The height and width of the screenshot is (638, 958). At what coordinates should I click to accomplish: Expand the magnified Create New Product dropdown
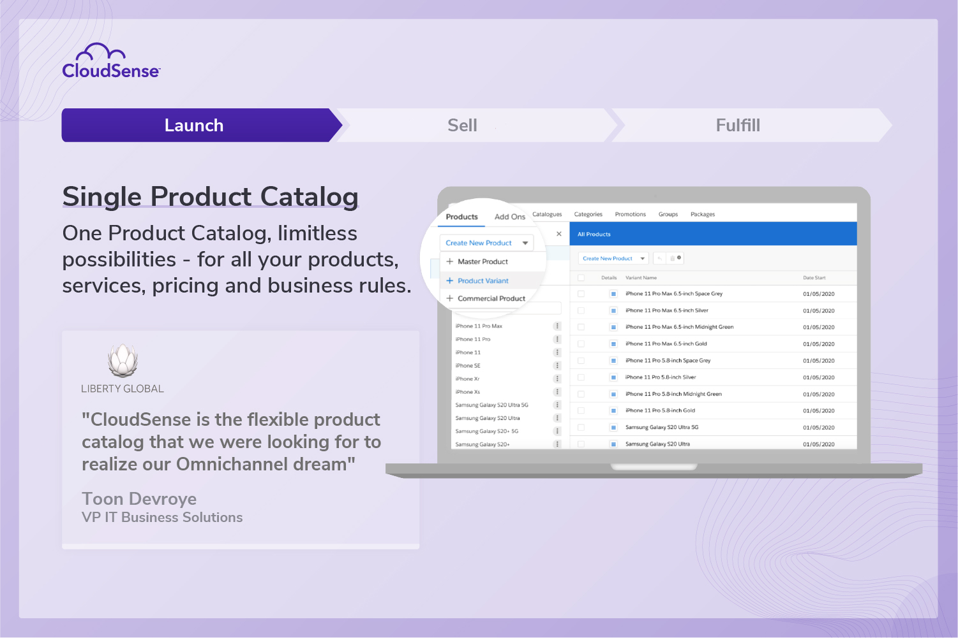pyautogui.click(x=524, y=243)
